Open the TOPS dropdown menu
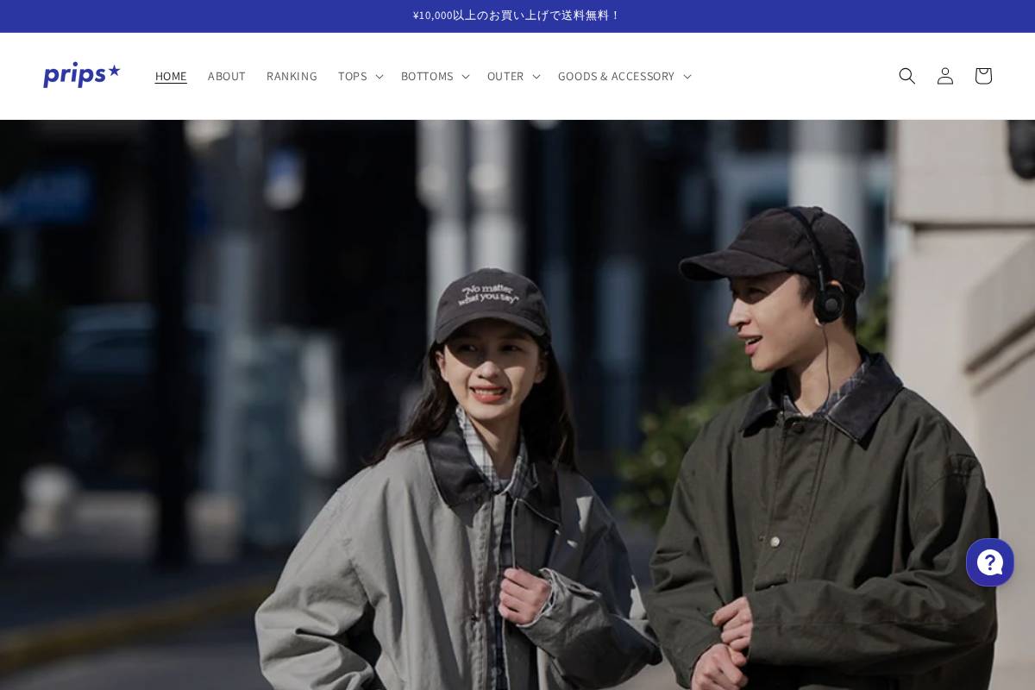Image resolution: width=1035 pixels, height=690 pixels. point(352,76)
